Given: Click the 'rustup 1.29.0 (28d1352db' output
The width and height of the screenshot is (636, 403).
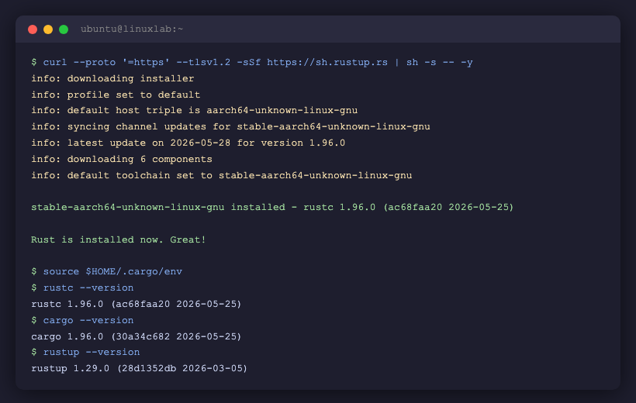Looking at the screenshot, I should tap(139, 369).
